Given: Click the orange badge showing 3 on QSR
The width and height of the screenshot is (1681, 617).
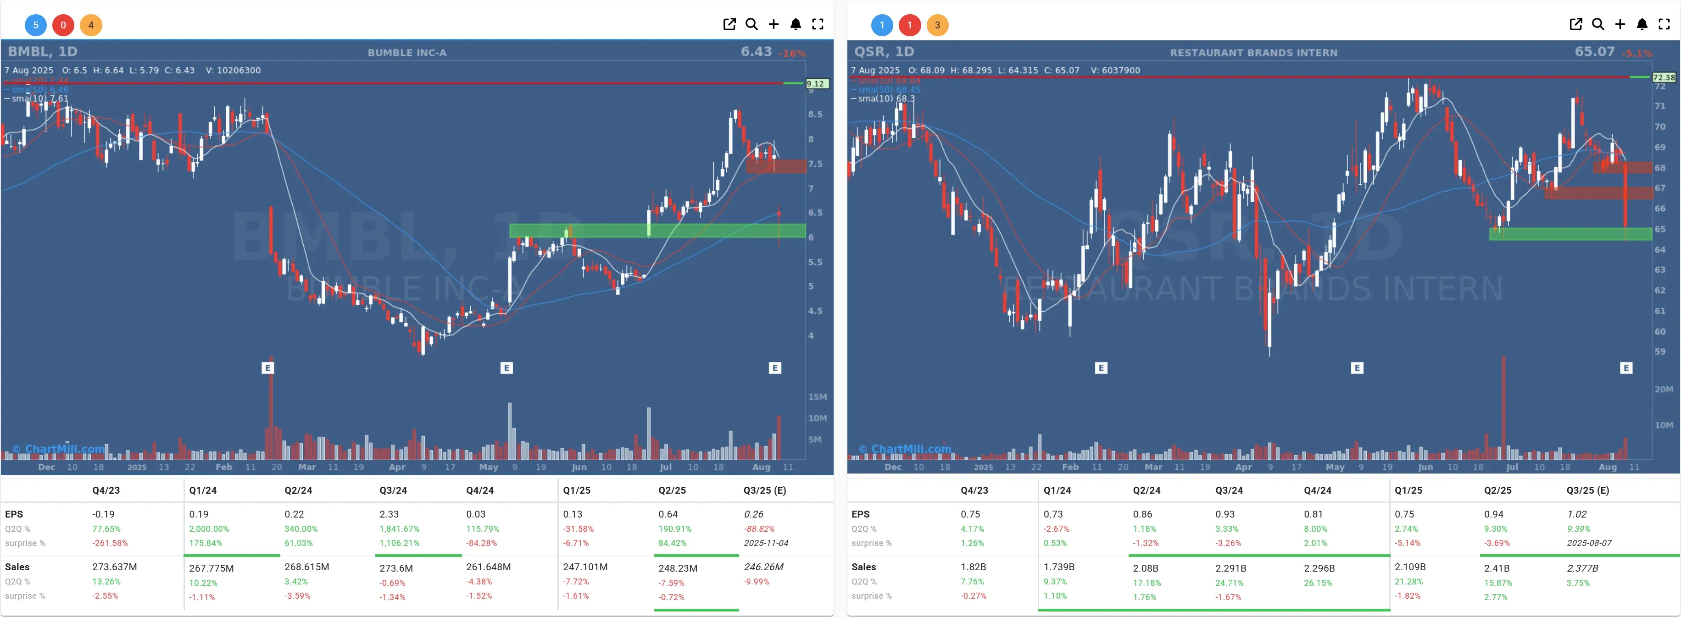Looking at the screenshot, I should click(937, 25).
